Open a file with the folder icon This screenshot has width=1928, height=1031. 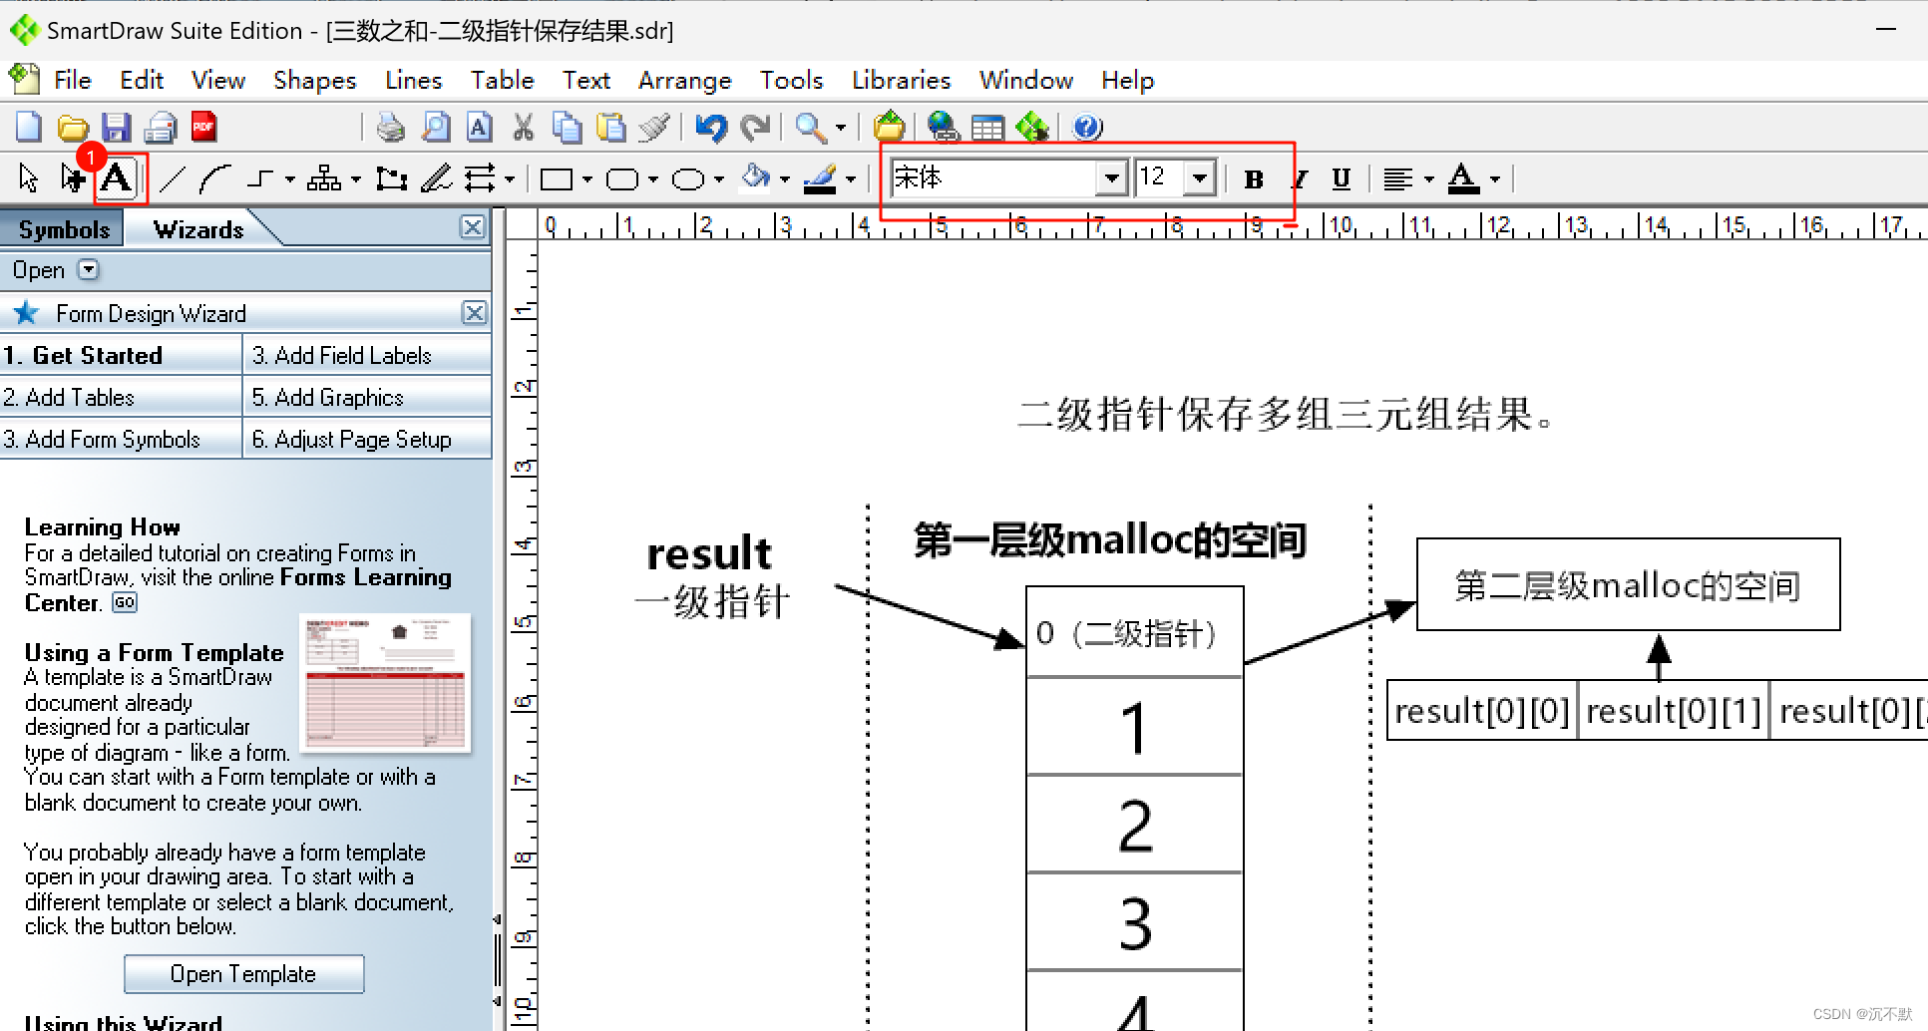point(73,128)
